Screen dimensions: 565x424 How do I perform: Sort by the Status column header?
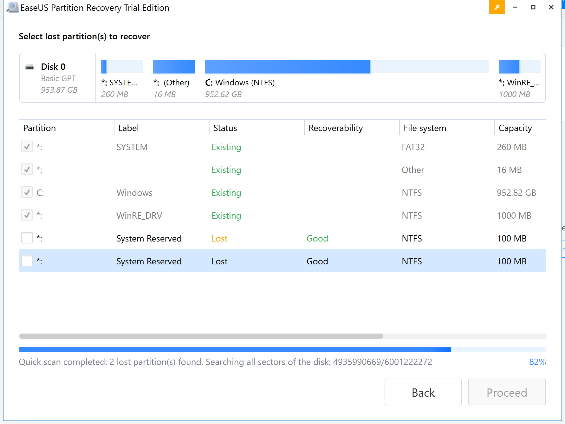point(225,128)
